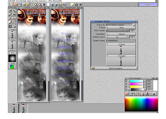
Task: Open the Format PNG dropdown
Action: click(121, 28)
